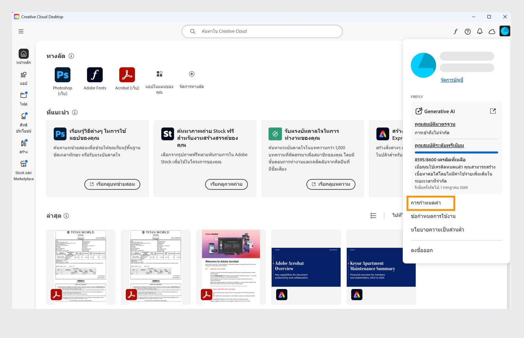The width and height of the screenshot is (524, 338).
Task: Open the hamburger menu icon
Action: pyautogui.click(x=21, y=31)
